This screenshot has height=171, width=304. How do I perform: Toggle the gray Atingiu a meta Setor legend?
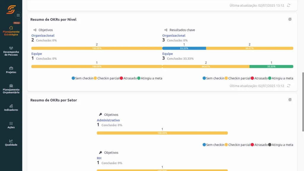tap(281, 145)
